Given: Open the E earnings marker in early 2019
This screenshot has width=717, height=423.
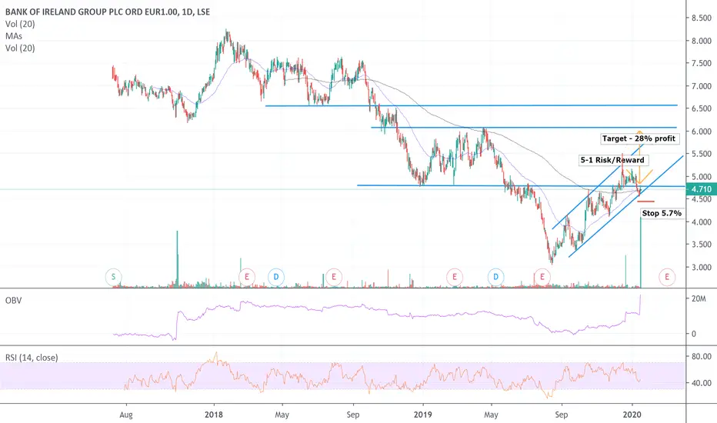Looking at the screenshot, I should [455, 277].
